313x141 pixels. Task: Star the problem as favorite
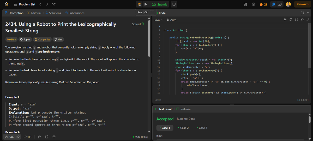[39, 137]
